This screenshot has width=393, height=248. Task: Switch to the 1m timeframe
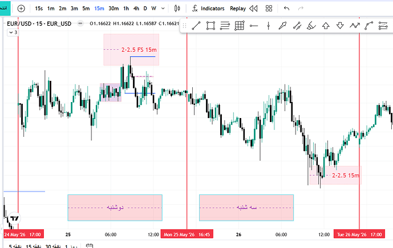tap(51, 9)
